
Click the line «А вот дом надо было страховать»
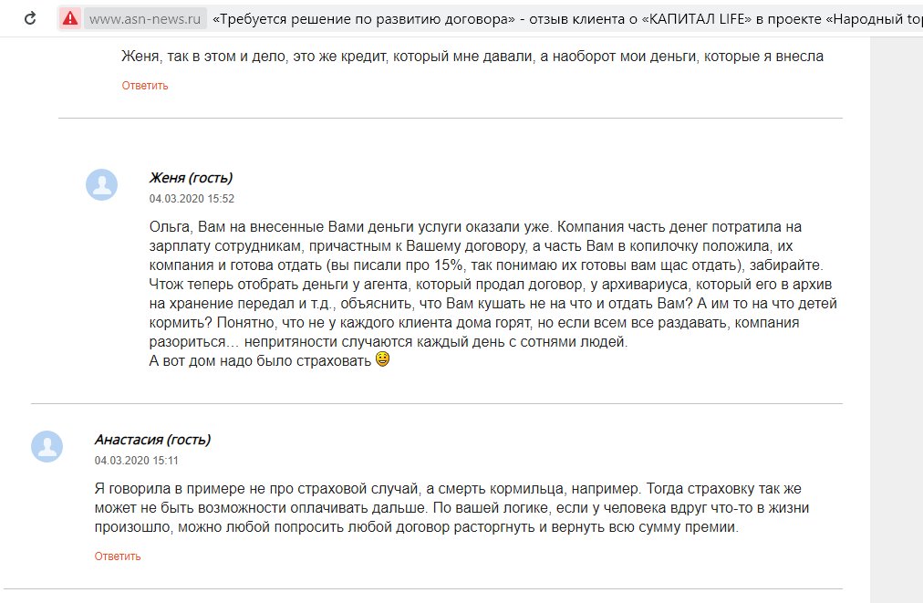[260, 361]
